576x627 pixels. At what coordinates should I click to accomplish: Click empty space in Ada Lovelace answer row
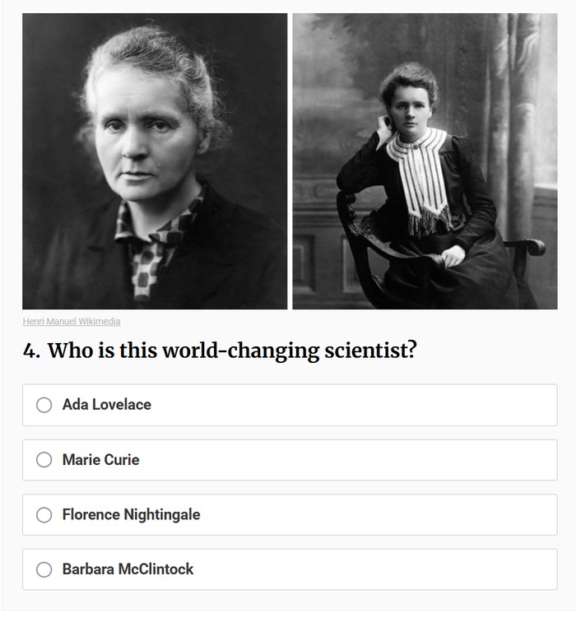(370, 405)
